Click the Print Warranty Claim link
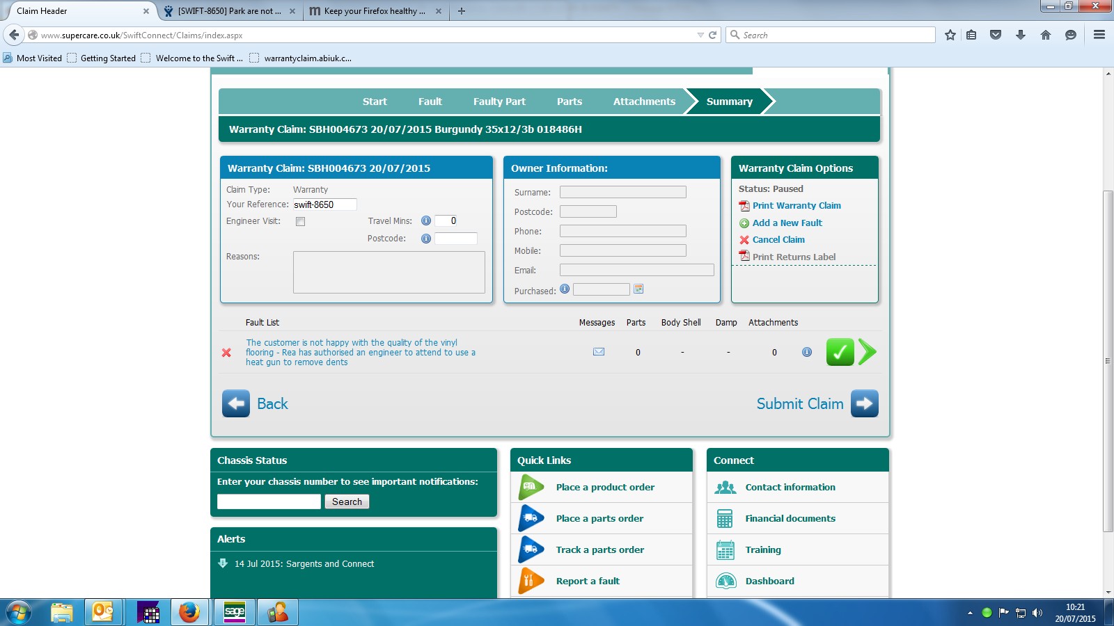1114x626 pixels. point(797,205)
